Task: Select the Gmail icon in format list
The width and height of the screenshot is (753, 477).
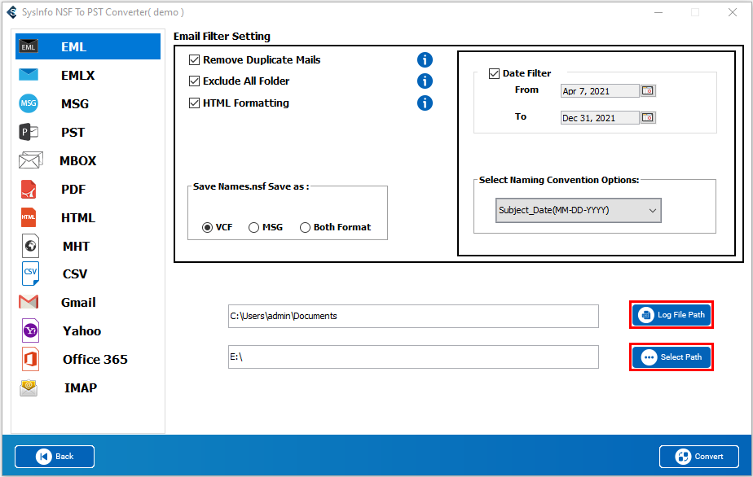Action: coord(29,302)
